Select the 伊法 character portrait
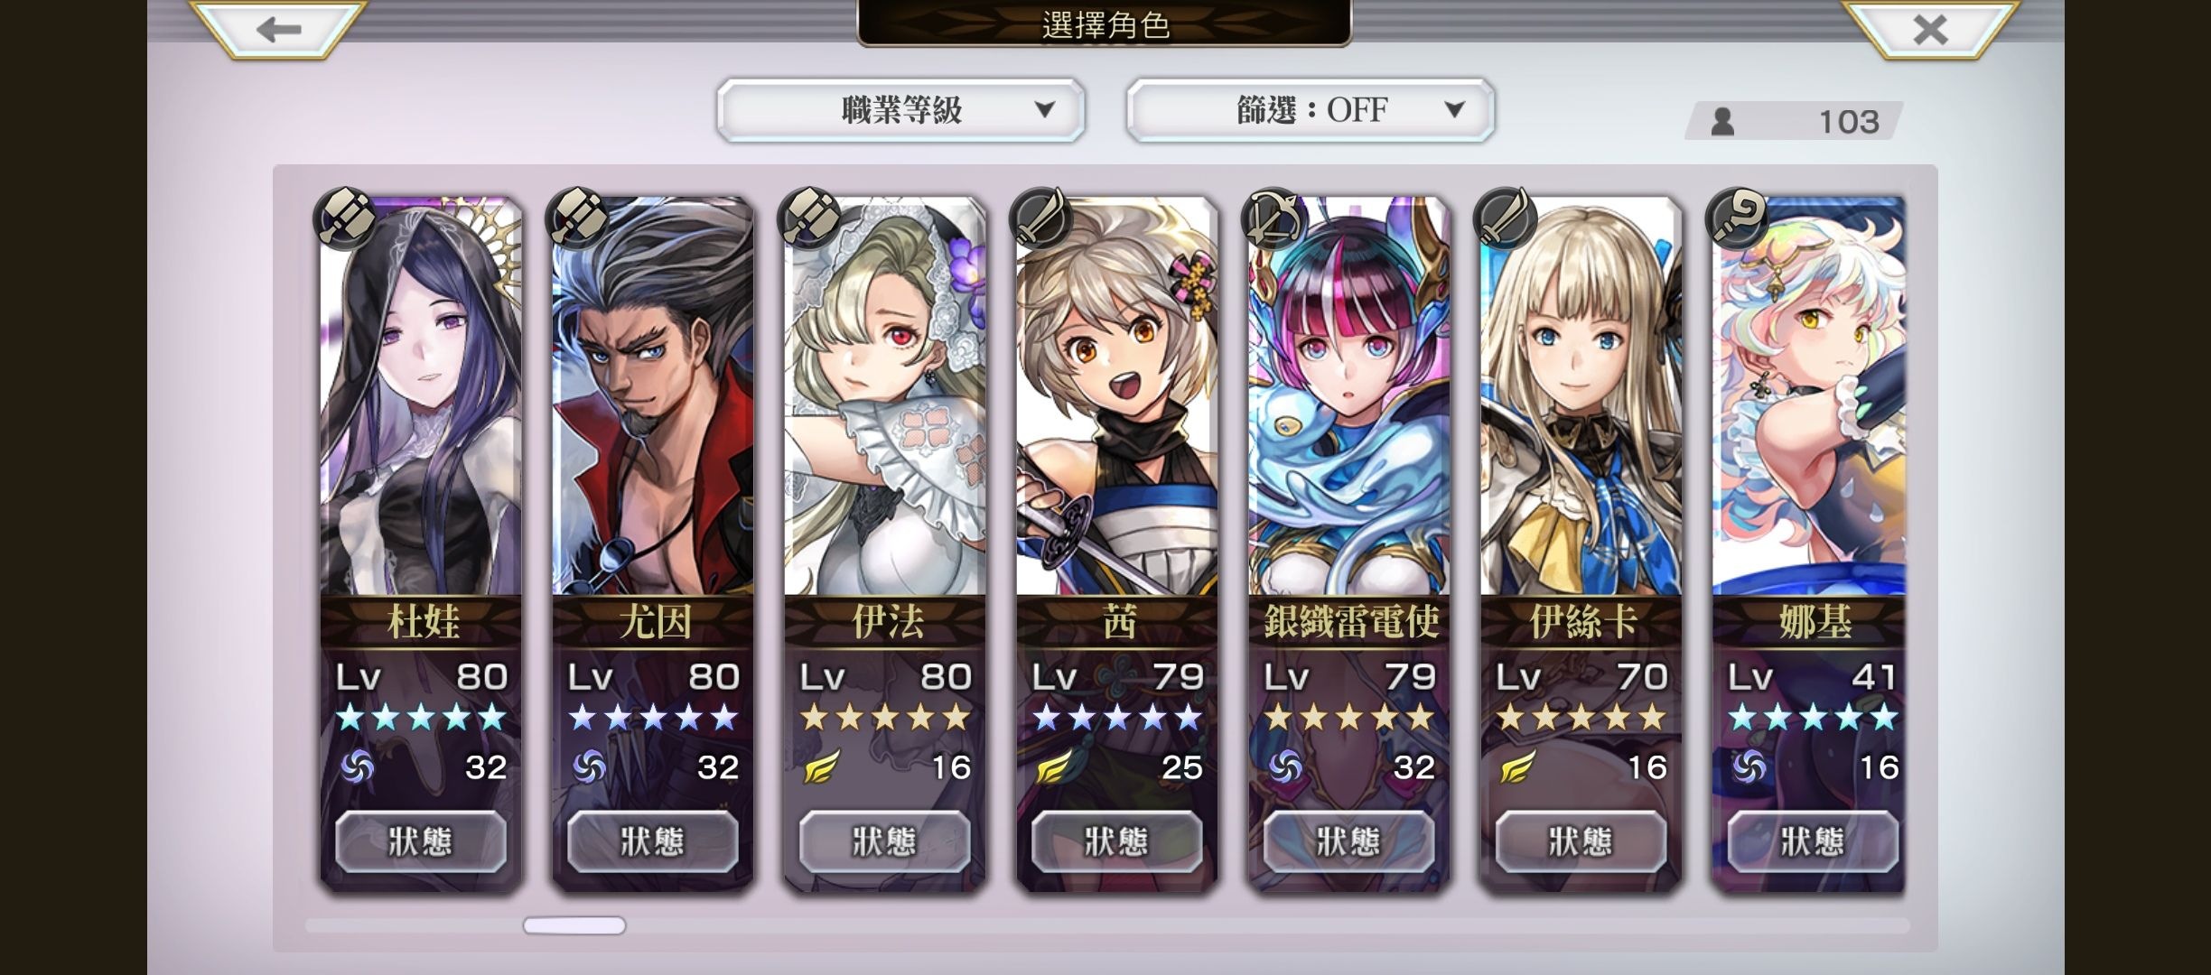 coord(885,395)
